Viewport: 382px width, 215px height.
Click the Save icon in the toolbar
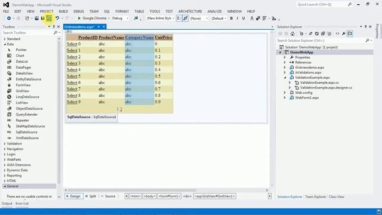tap(42, 19)
